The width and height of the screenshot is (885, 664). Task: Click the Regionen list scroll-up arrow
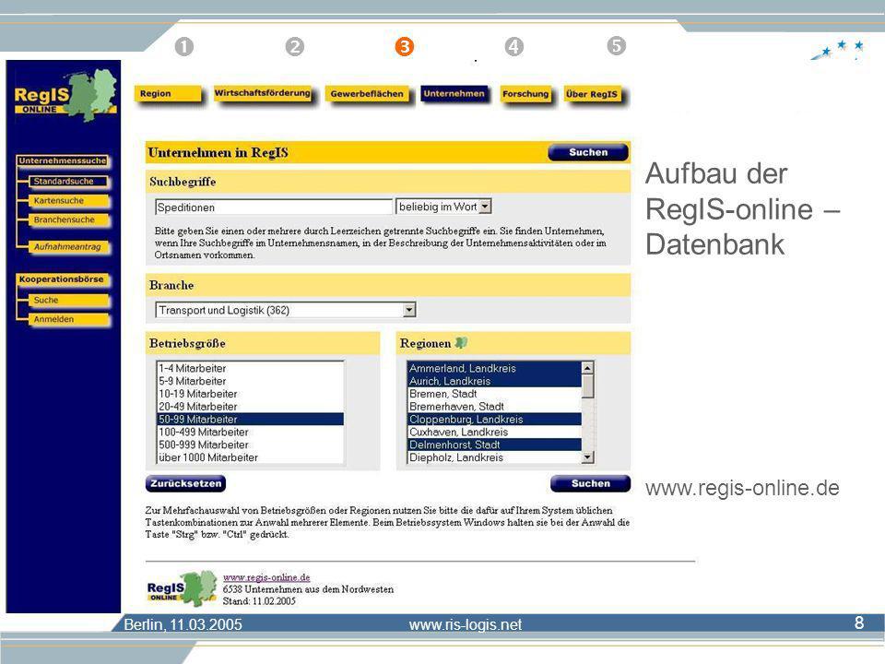tap(587, 368)
